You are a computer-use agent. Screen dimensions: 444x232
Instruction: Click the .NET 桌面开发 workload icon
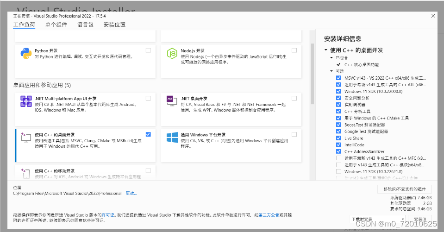(x=172, y=101)
